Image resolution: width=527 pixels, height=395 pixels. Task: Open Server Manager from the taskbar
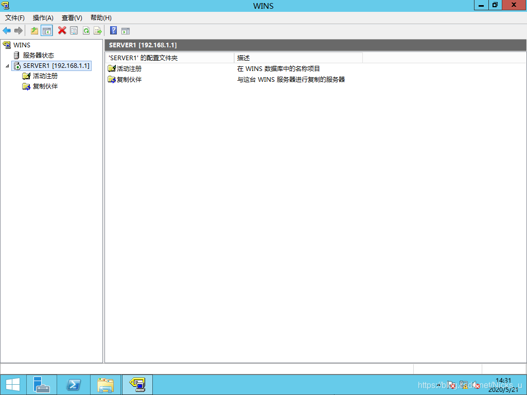coord(42,385)
